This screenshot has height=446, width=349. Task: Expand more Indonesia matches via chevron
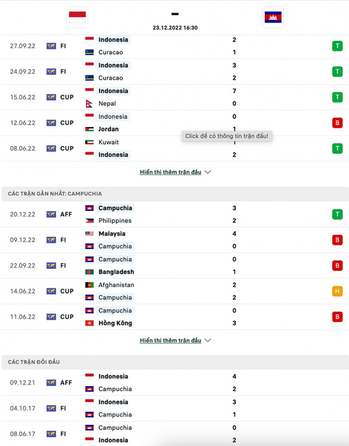[x=208, y=172]
